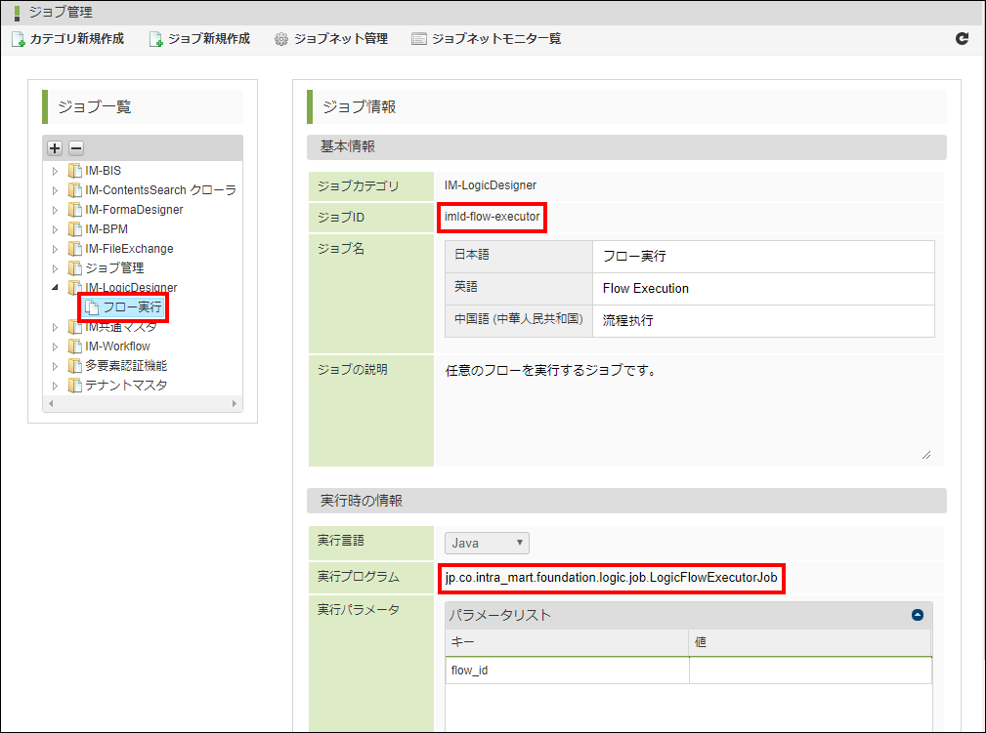
Task: Click the カテゴリ新規作成 green plus icon
Action: tap(19, 40)
